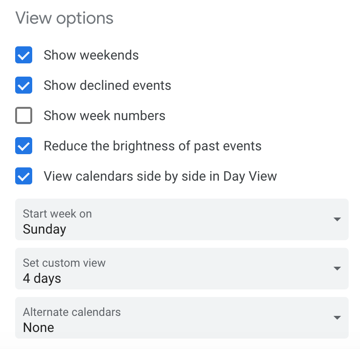Click the "Show week numbers" label text
Viewport: 360px width, 349px height.
click(104, 116)
